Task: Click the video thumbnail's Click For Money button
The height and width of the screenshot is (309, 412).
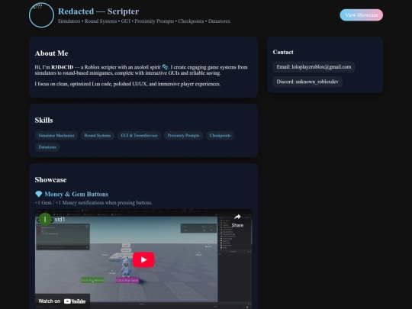Action: point(92,280)
